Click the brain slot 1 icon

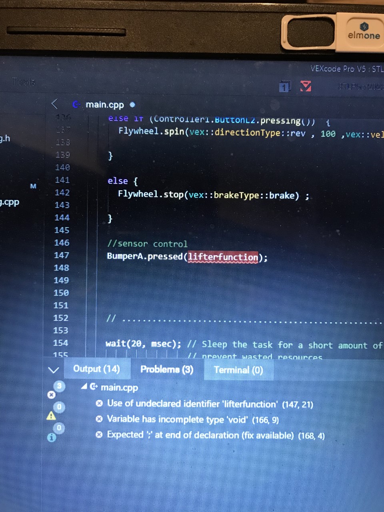tap(284, 86)
